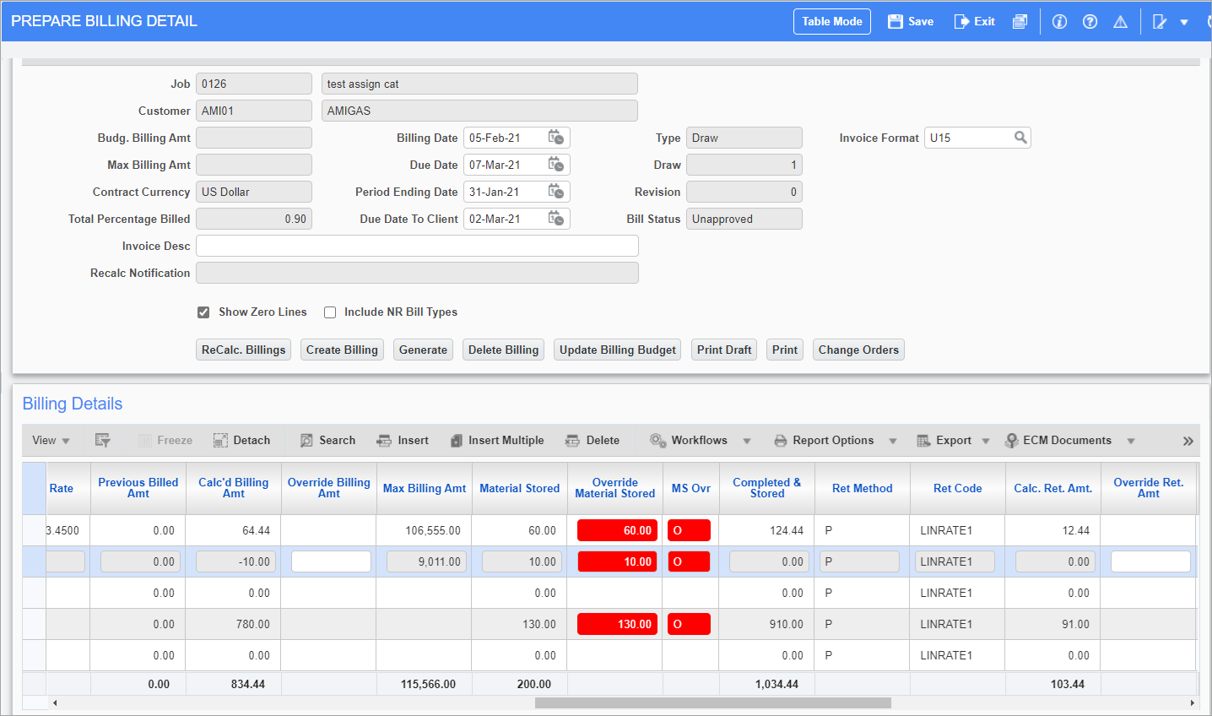This screenshot has height=716, width=1212.
Task: Open the Search function in Billing Details toolbar
Action: coord(327,440)
